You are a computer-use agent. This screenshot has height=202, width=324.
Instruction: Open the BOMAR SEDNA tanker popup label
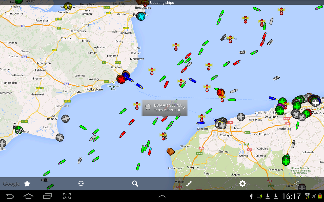pos(165,108)
